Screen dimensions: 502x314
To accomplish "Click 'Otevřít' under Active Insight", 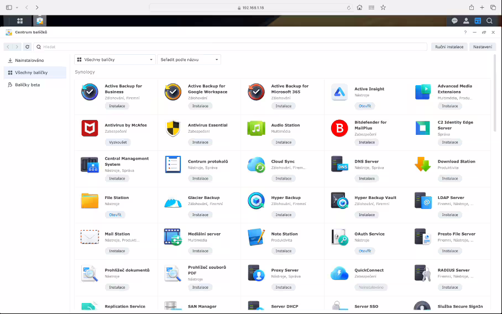I will coord(365,106).
